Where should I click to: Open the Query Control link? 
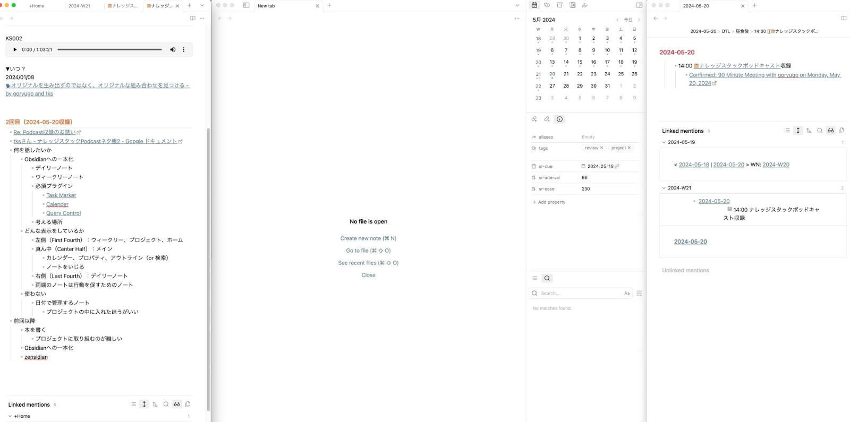point(63,213)
